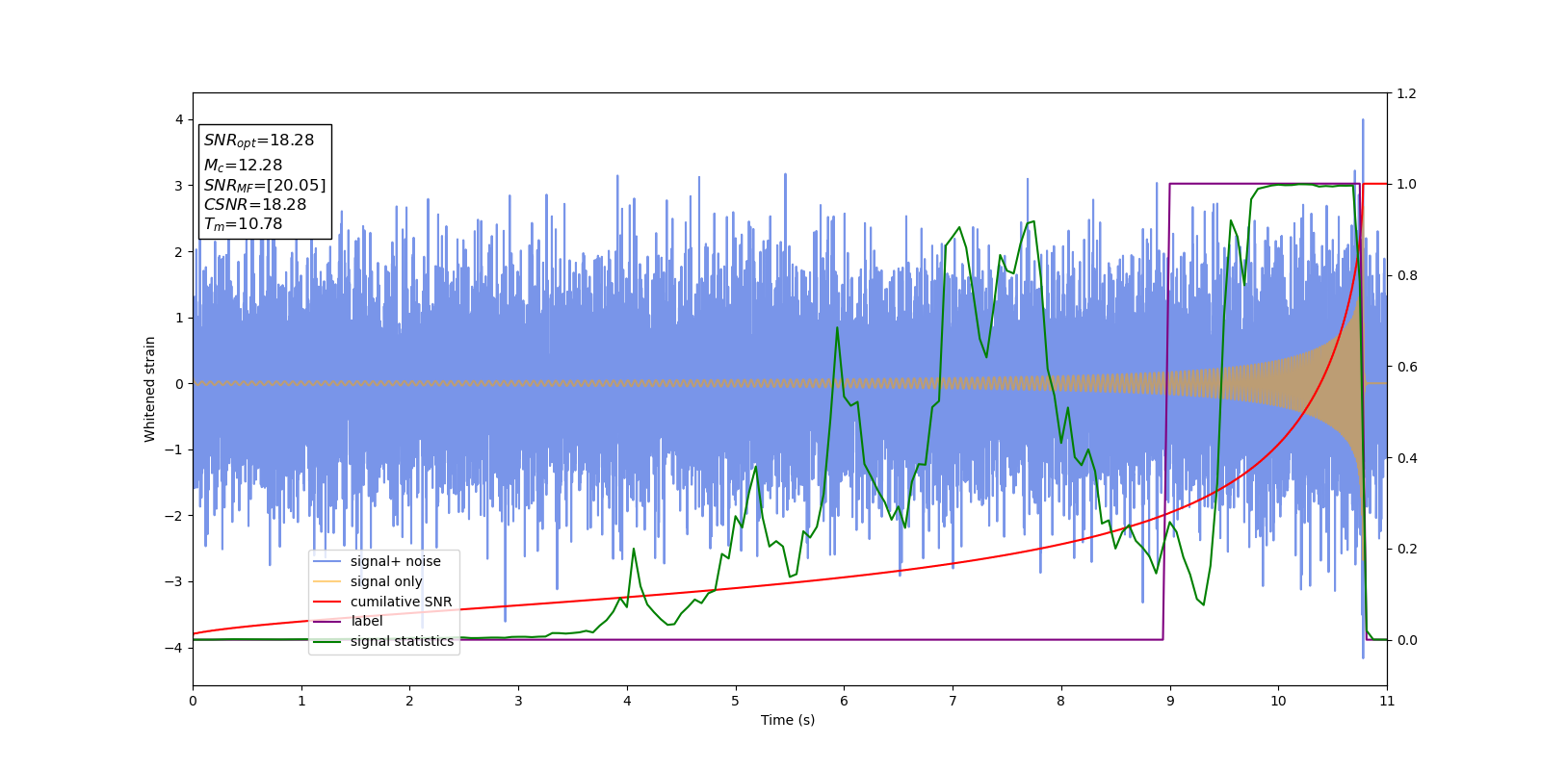Viewport: 1541px width, 770px height.
Task: Click the 'cumilative SNR' legend entry
Action: coord(401,602)
